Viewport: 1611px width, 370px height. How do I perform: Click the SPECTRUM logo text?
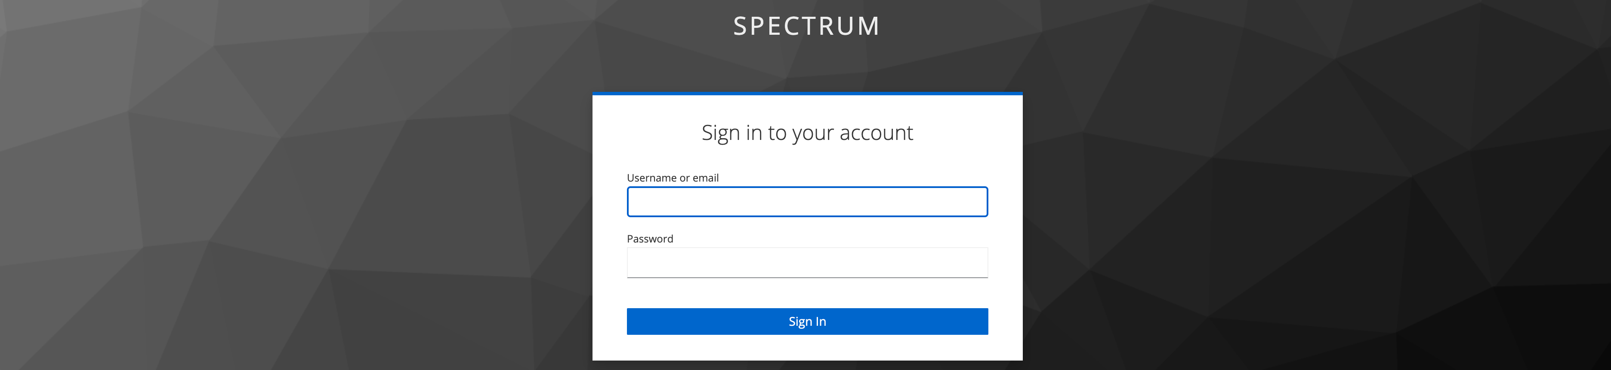(806, 26)
